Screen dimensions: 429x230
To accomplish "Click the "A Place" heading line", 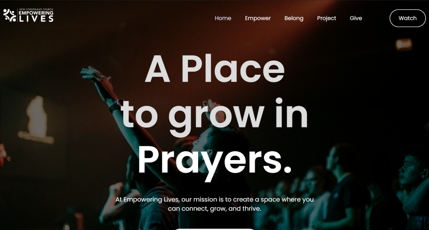I will coord(215,69).
